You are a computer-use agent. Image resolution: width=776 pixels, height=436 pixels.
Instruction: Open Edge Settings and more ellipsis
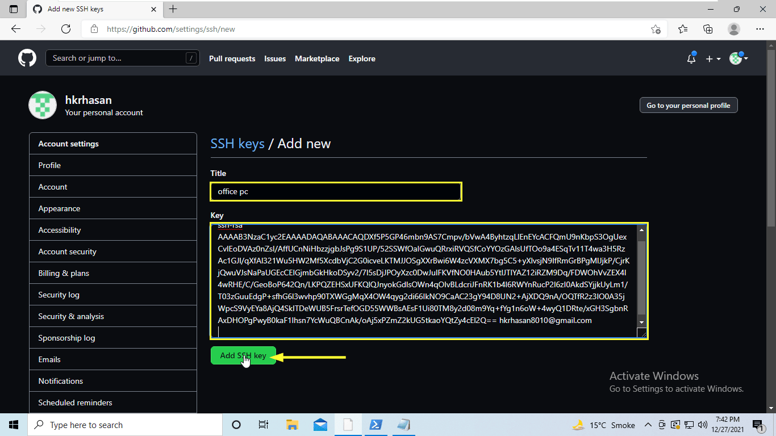pyautogui.click(x=760, y=29)
